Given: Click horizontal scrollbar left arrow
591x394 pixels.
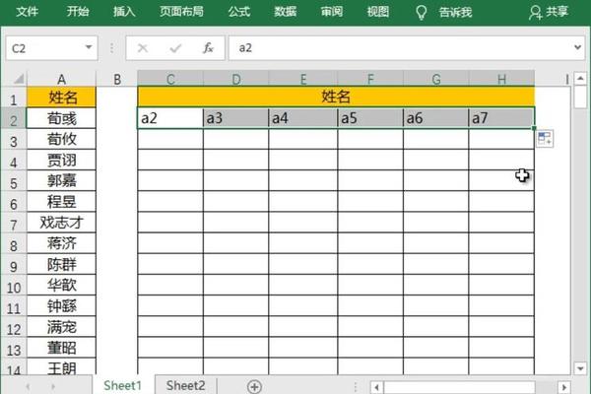Looking at the screenshot, I should click(376, 387).
